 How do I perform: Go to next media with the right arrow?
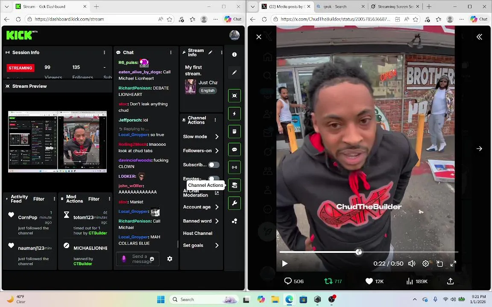pos(479,148)
